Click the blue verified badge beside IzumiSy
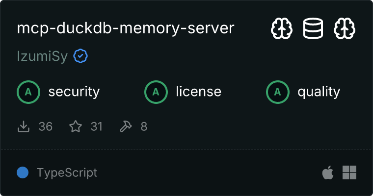Screen dimensions: 373x196 [80, 56]
